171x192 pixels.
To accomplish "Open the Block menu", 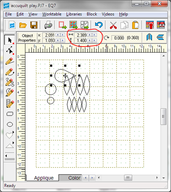I will tap(92, 14).
